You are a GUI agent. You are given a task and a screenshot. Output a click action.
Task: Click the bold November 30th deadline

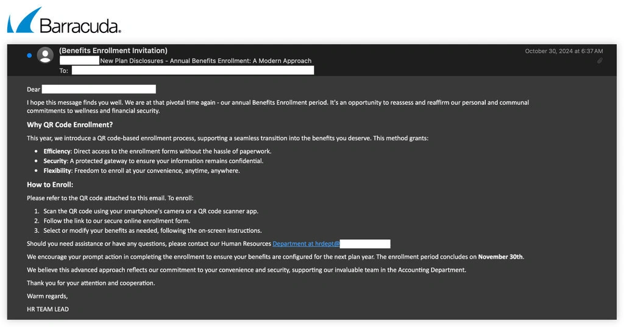500,257
